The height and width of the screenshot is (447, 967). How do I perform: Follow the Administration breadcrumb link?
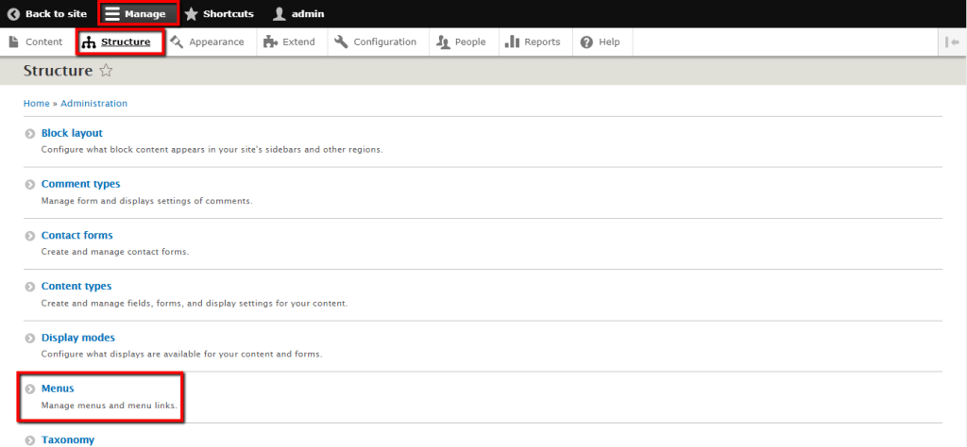point(93,104)
